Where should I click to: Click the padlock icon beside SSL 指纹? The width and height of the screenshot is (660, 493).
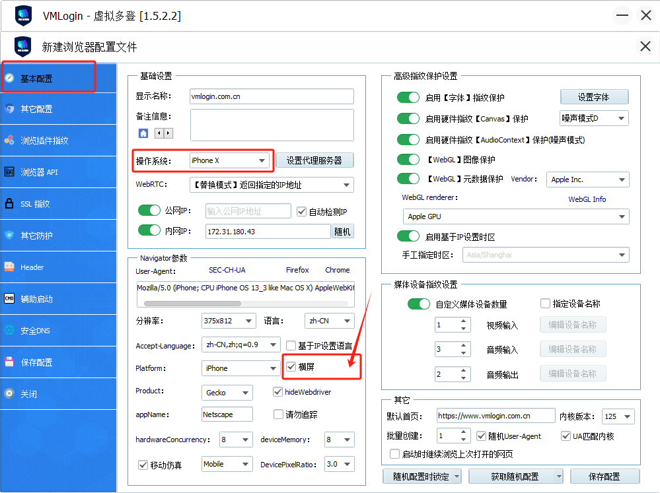[9, 203]
